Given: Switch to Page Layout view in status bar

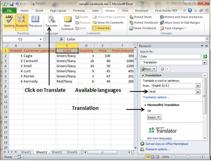Looking at the screenshot, I should [153, 157].
